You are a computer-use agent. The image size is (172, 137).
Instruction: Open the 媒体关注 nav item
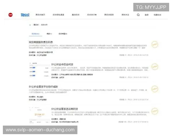coord(125,15)
